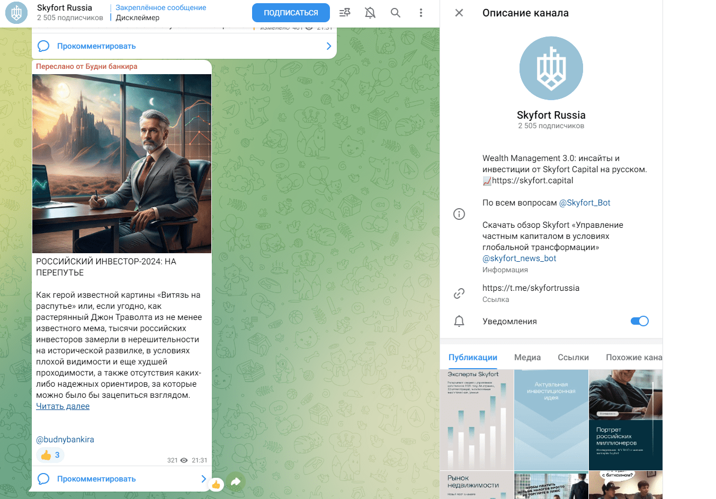Click the channel discussion icon in header
The width and height of the screenshot is (716, 499).
(x=345, y=13)
